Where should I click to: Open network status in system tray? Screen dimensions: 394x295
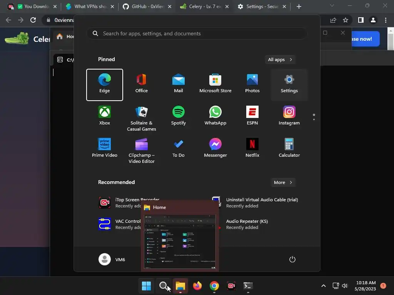[x=336, y=286]
